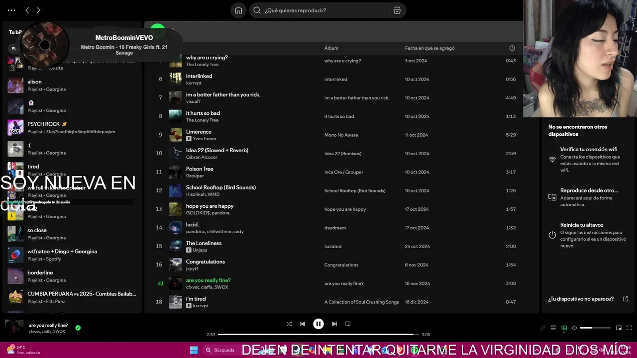Open album 'A Collection of Soul Crushing Songs'
Image resolution: width=637 pixels, height=358 pixels.
(362, 302)
